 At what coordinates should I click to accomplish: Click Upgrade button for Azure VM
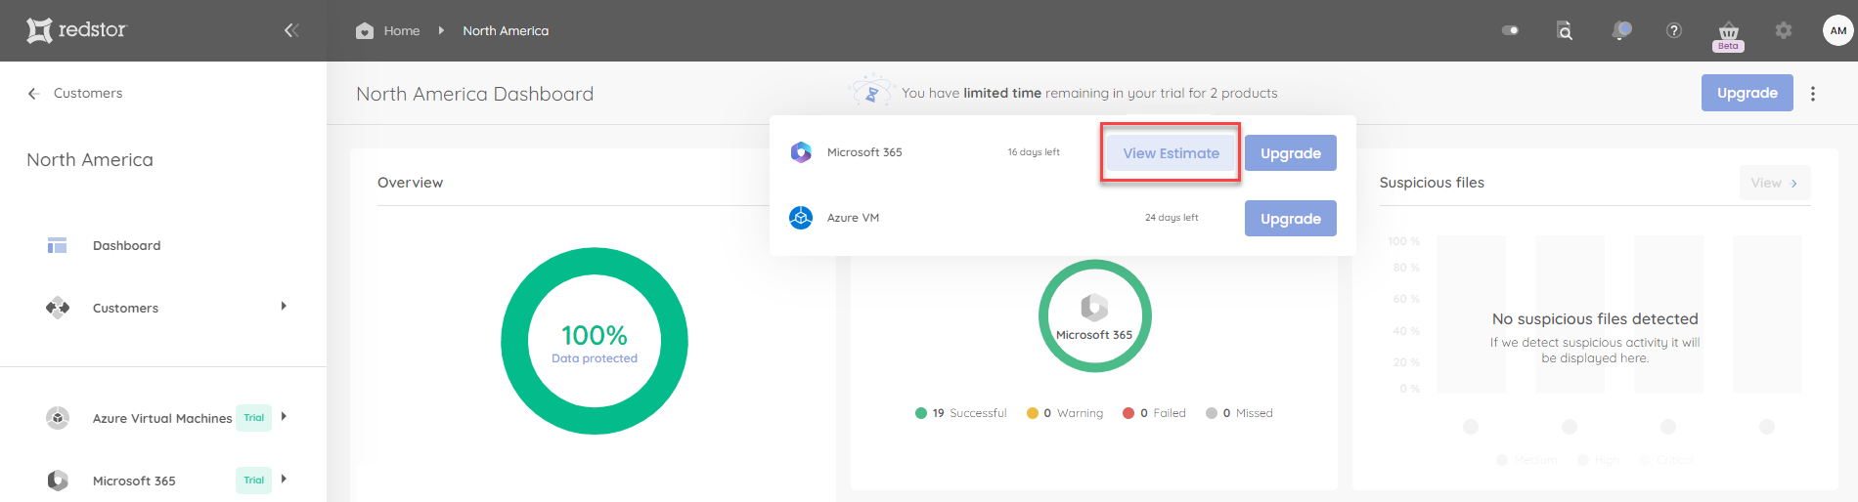[1291, 219]
